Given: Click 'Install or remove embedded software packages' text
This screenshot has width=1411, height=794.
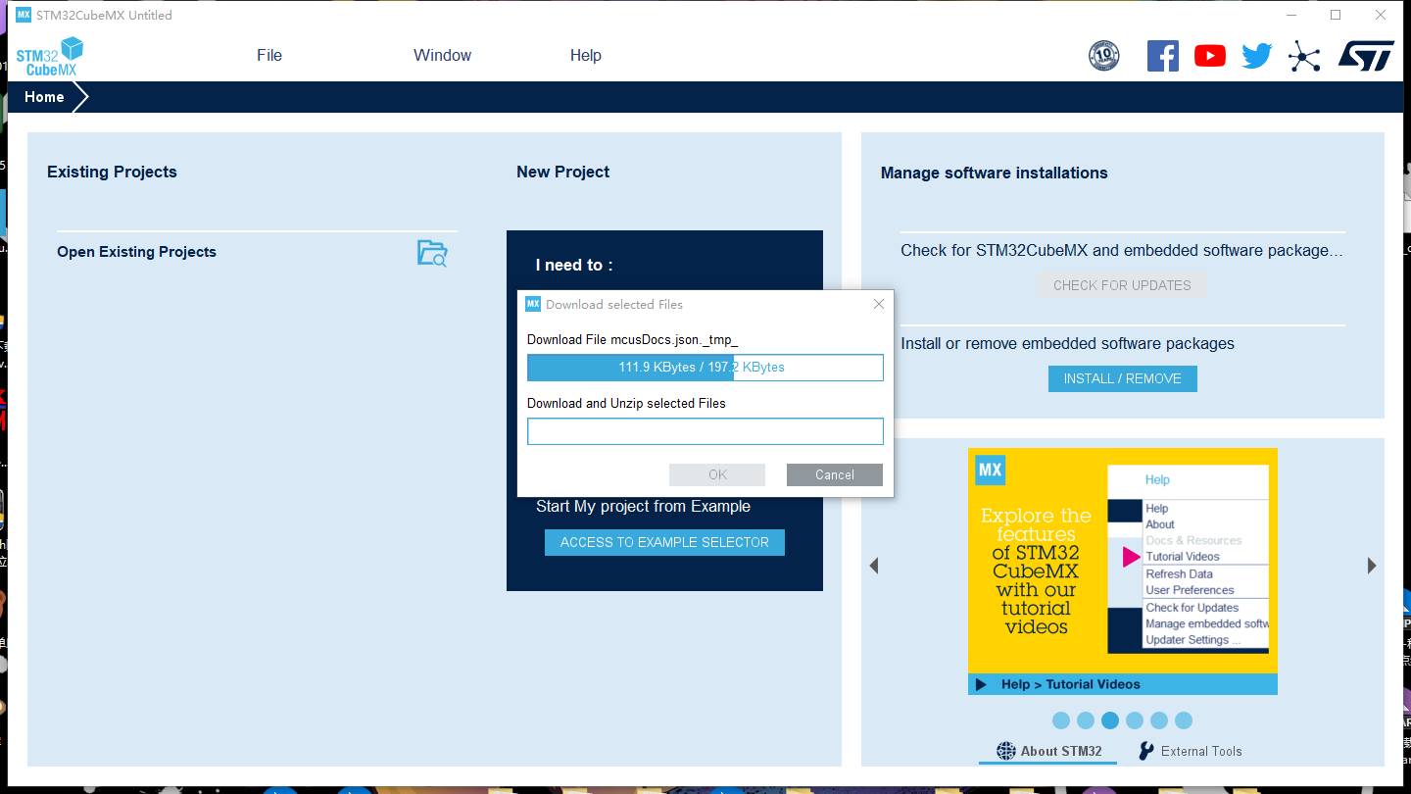Looking at the screenshot, I should [x=1068, y=344].
